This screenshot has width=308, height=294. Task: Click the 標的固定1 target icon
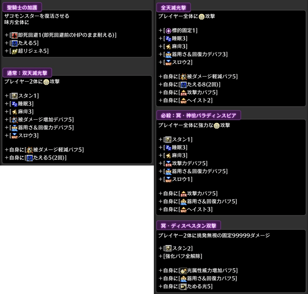[x=168, y=30]
